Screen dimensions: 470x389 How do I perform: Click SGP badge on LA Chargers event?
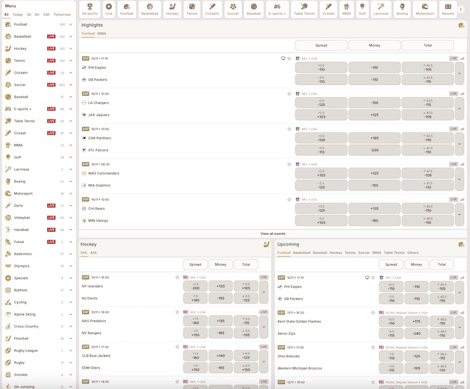click(86, 94)
